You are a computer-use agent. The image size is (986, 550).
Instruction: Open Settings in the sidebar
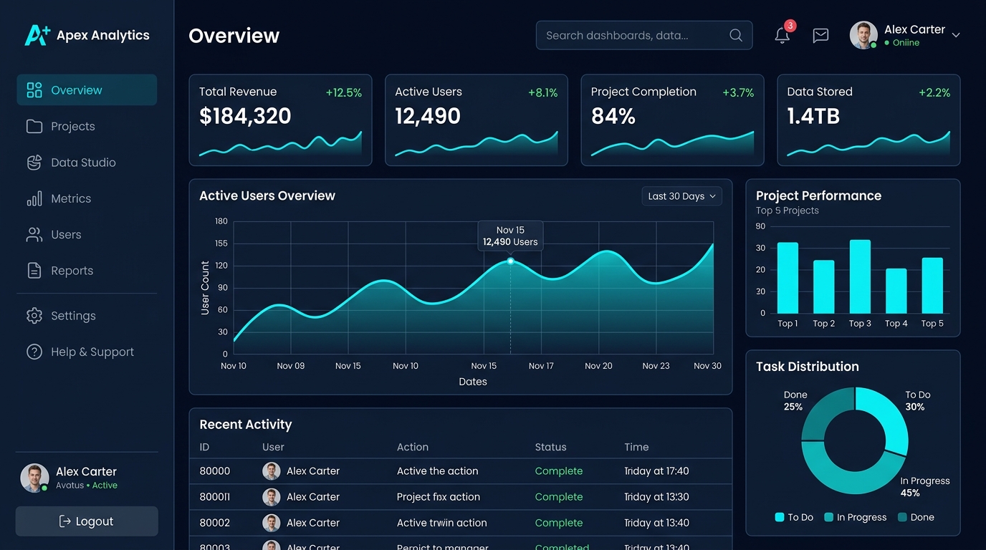(x=87, y=316)
